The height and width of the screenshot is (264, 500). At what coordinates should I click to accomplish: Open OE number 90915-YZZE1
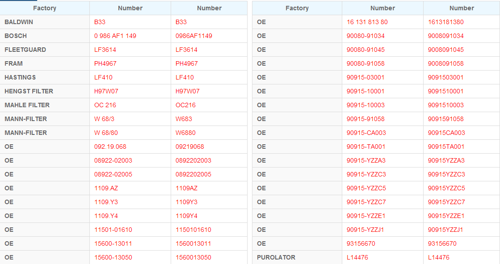pos(366,216)
